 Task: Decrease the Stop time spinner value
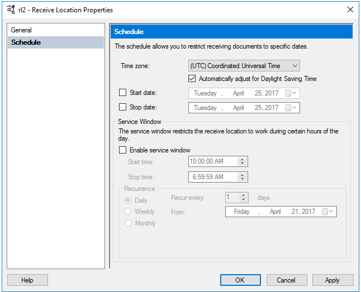pyautogui.click(x=242, y=179)
